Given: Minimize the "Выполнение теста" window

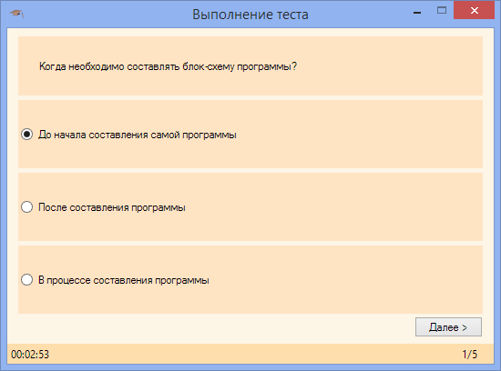Looking at the screenshot, I should [x=417, y=13].
